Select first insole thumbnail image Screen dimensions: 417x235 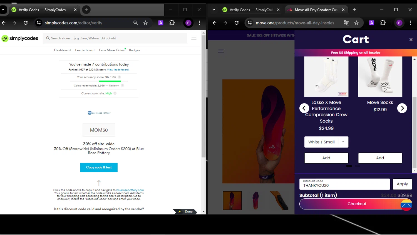pos(232,200)
